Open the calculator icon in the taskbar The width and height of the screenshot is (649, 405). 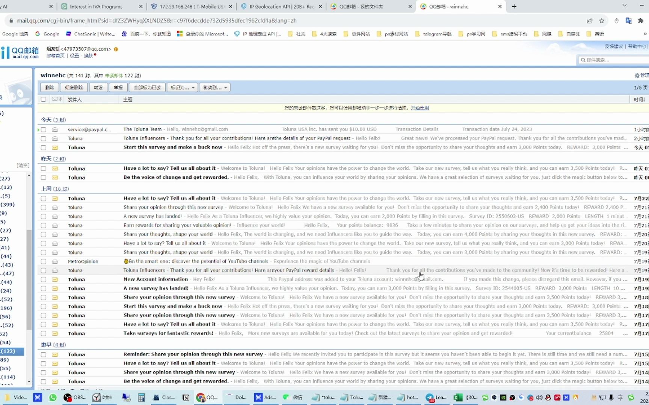142,397
